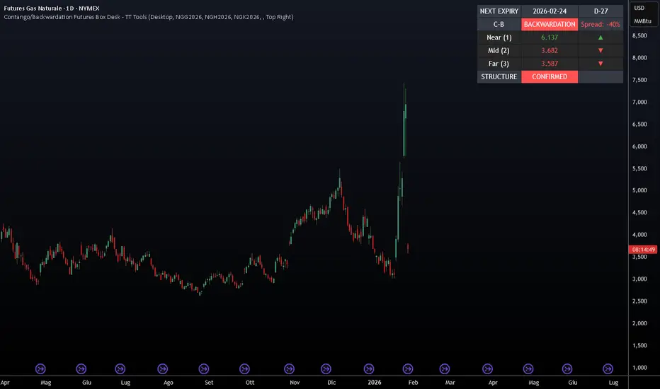The image size is (660, 389).
Task: Click the Near price value 6.137
Action: (550, 37)
